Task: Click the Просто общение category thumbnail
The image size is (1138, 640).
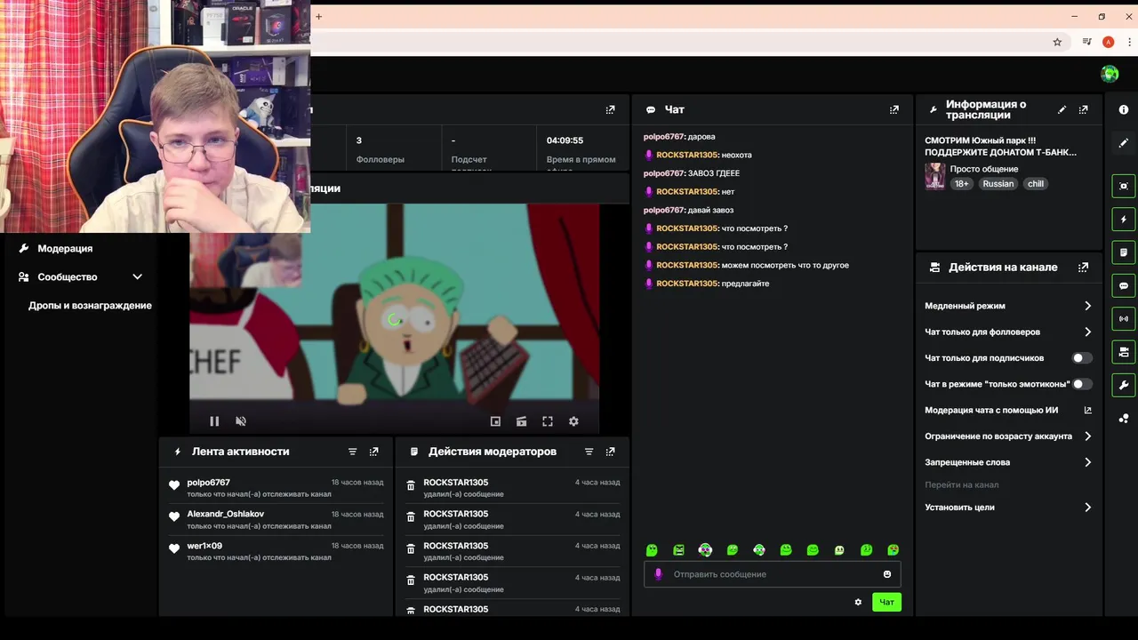Action: 934,176
